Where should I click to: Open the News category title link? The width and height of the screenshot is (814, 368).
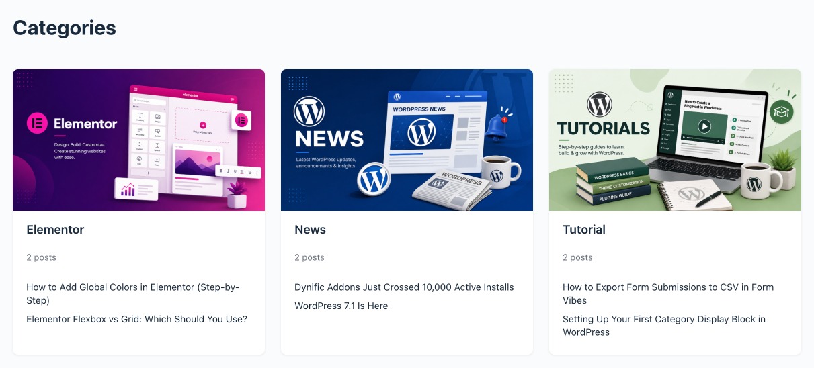pyautogui.click(x=310, y=230)
